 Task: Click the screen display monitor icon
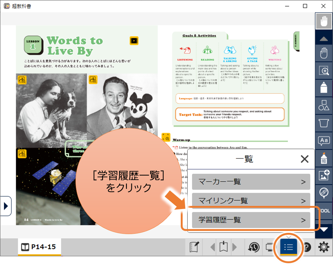click(269, 247)
